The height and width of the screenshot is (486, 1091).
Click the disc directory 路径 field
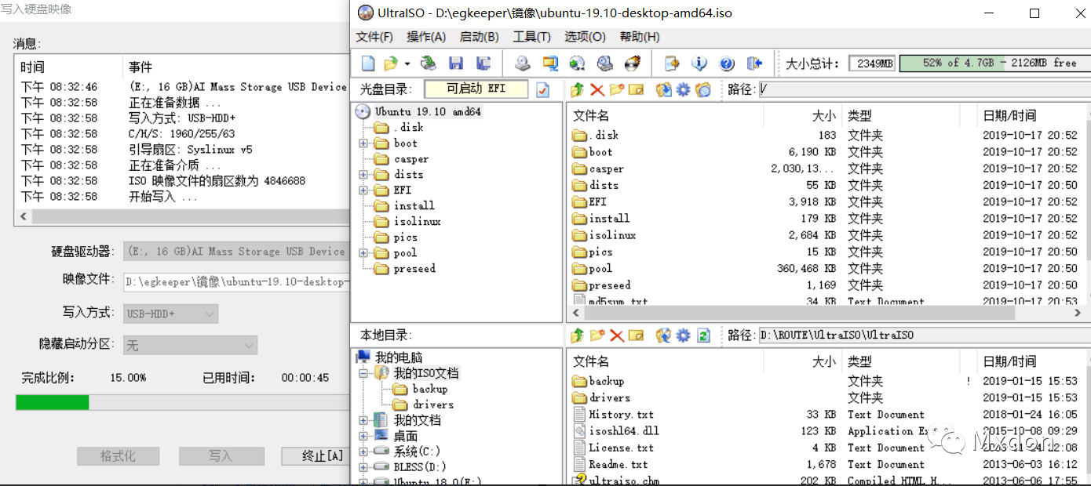coord(923,90)
